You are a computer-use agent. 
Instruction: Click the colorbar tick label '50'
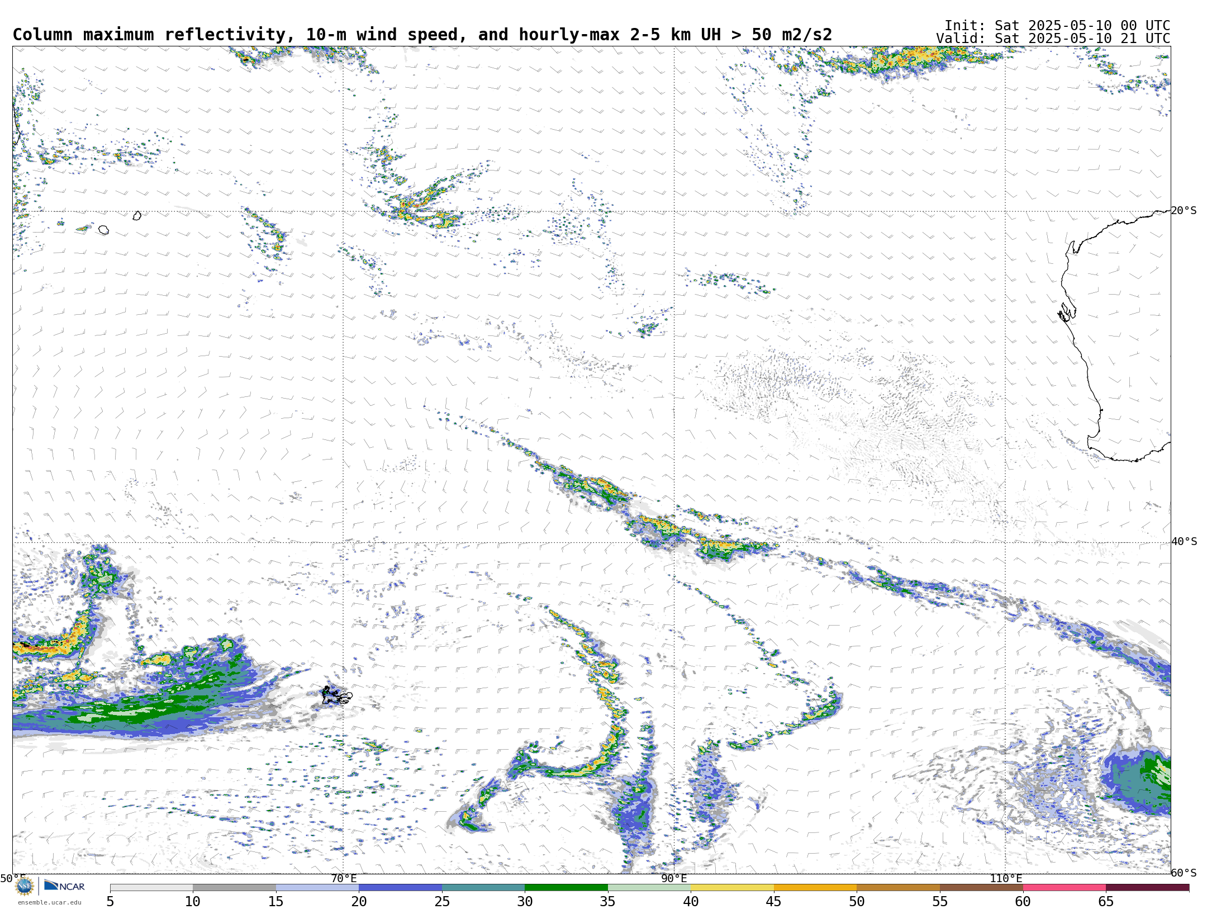(x=857, y=901)
